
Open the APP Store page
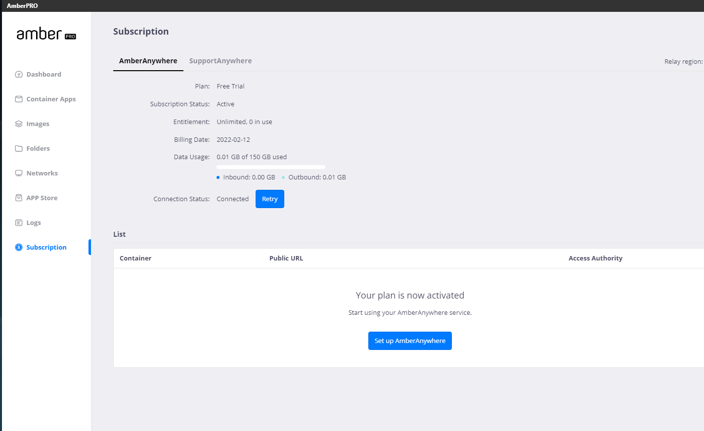click(42, 198)
